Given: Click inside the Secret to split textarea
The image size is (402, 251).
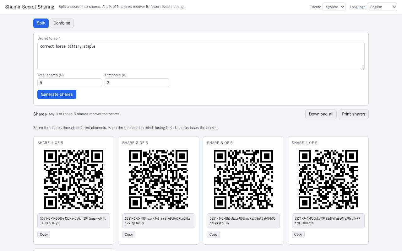Looking at the screenshot, I should click(x=201, y=56).
